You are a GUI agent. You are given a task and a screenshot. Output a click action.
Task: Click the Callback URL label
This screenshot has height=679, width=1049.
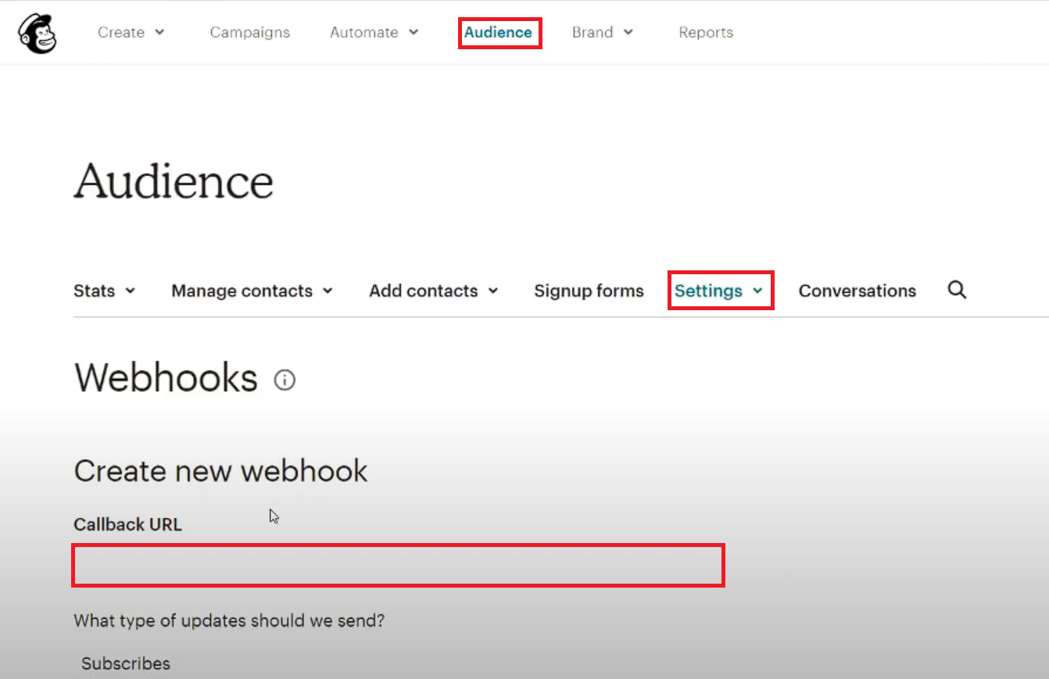point(127,524)
